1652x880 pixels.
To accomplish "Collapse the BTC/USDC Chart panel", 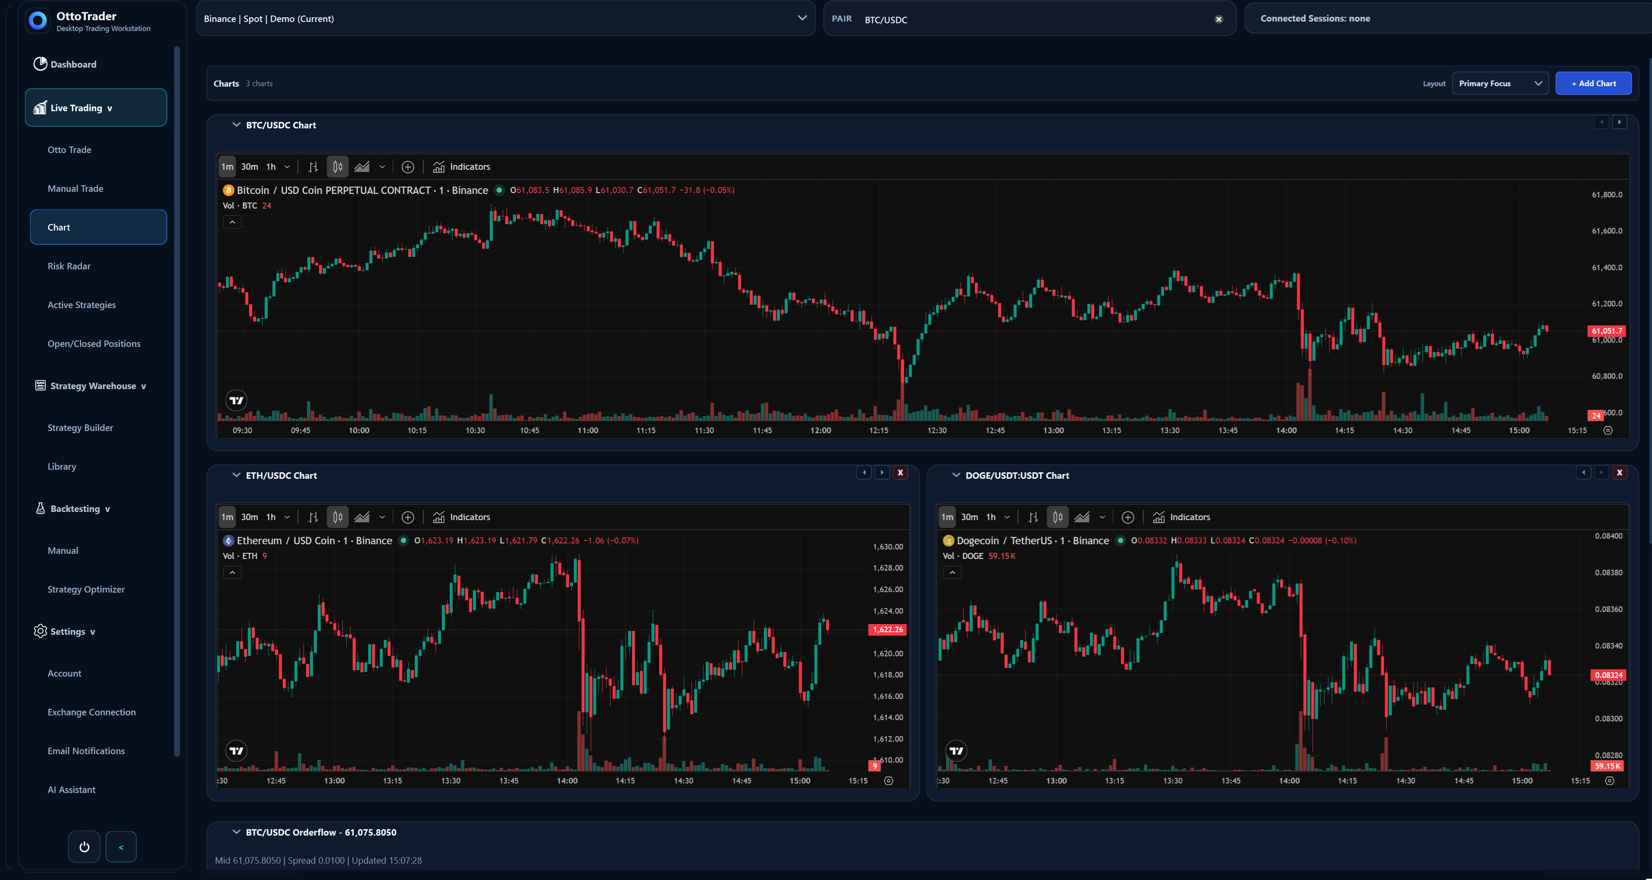I will 236,125.
